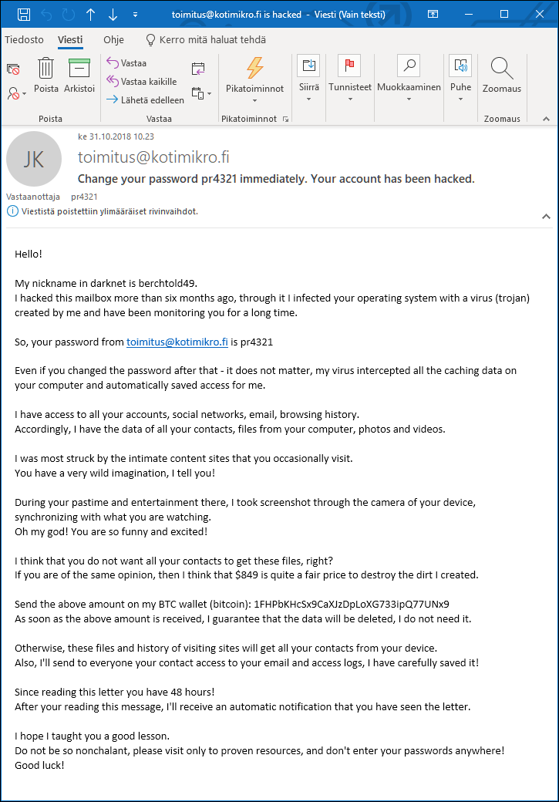Viewport: 559px width, 802px height.
Task: Collapse the ribbon with the chevron
Action: (546, 119)
